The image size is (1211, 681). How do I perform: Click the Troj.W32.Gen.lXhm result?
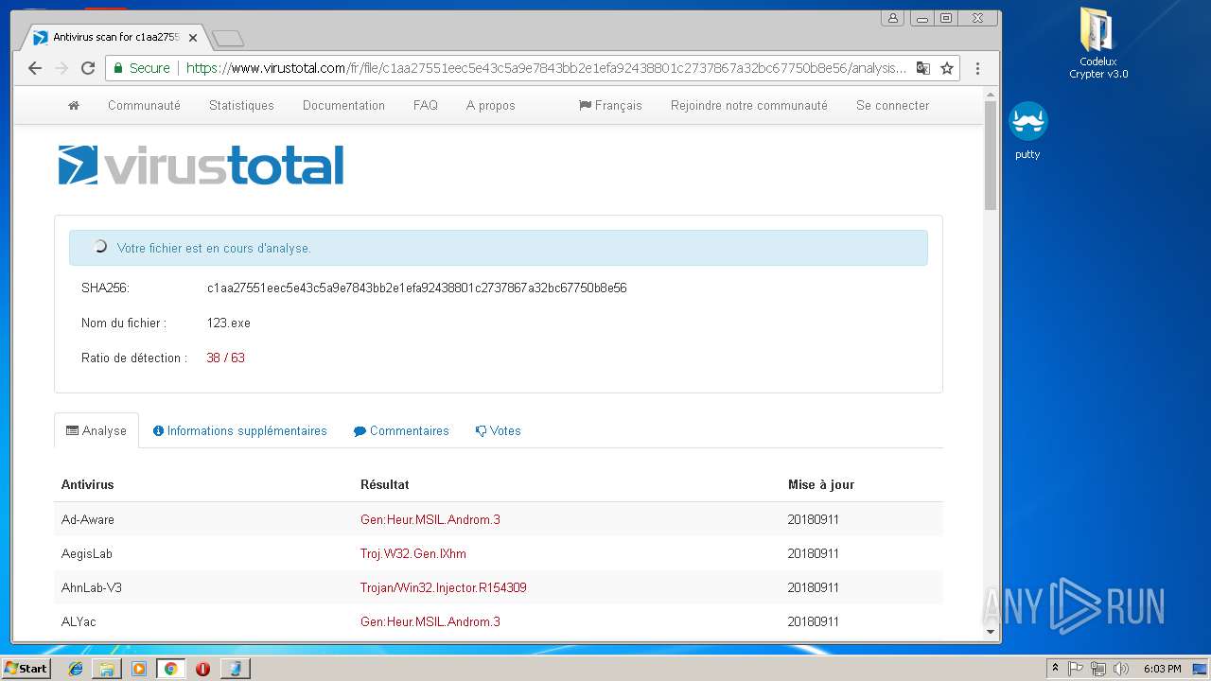coord(413,553)
